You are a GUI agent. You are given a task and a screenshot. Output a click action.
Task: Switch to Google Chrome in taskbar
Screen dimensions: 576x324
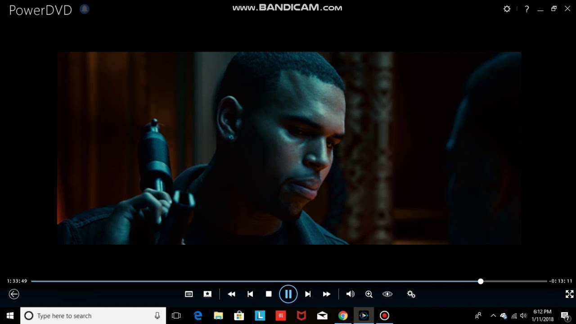tap(343, 315)
